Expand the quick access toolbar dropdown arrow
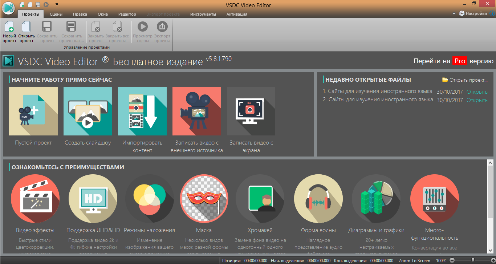The height and width of the screenshot is (264, 496). (56, 5)
